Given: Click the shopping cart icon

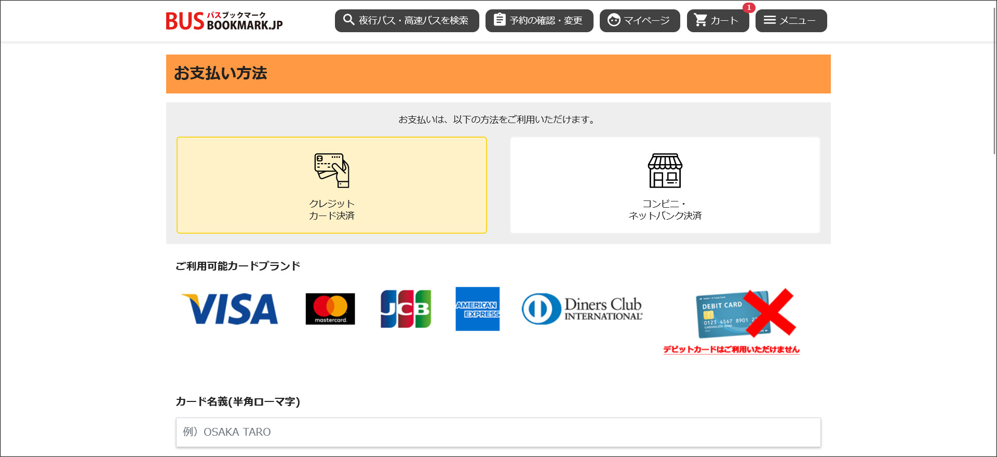Looking at the screenshot, I should [x=700, y=20].
